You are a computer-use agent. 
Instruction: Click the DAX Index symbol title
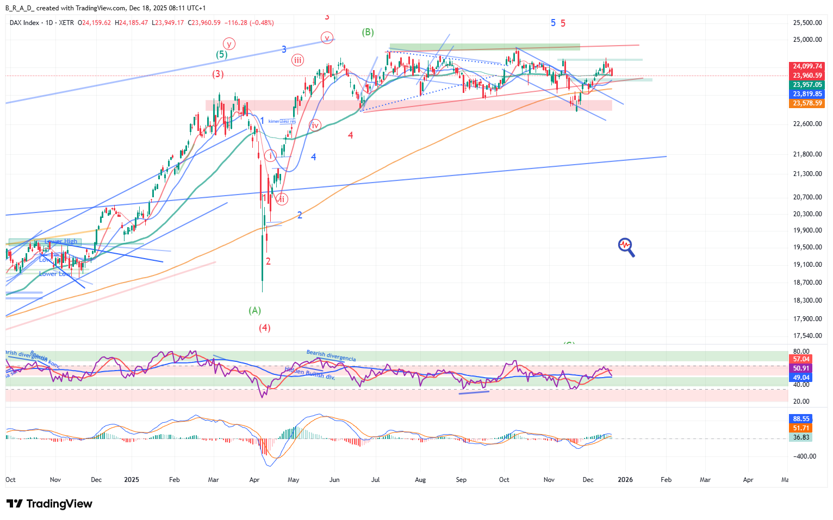click(24, 23)
